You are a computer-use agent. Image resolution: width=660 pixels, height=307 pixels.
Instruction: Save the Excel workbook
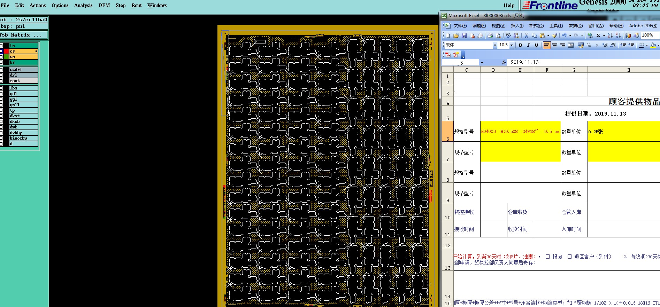pos(464,36)
